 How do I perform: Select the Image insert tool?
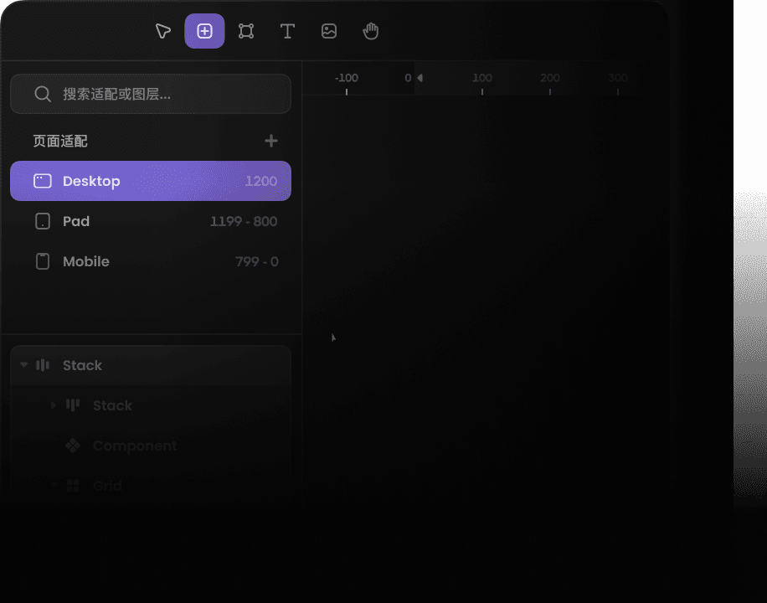pyautogui.click(x=329, y=31)
